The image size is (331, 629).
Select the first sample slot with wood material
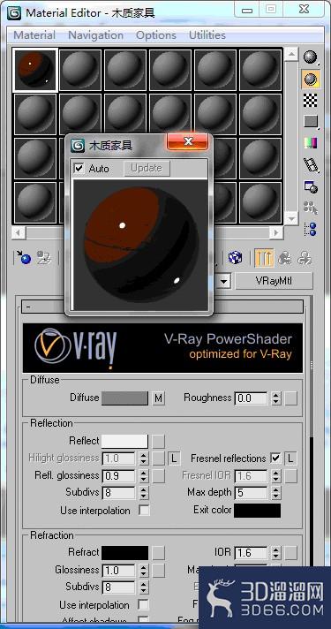coord(36,69)
